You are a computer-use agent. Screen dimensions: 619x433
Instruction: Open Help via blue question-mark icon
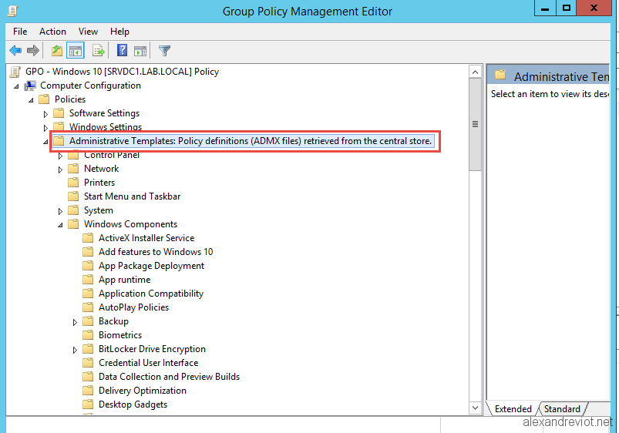pyautogui.click(x=122, y=50)
